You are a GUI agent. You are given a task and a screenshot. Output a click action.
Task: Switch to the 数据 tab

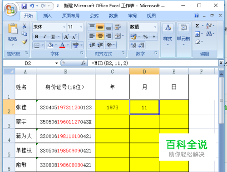[x=113, y=15]
